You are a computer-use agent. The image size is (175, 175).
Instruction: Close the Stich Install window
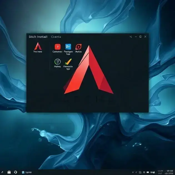[145, 37]
